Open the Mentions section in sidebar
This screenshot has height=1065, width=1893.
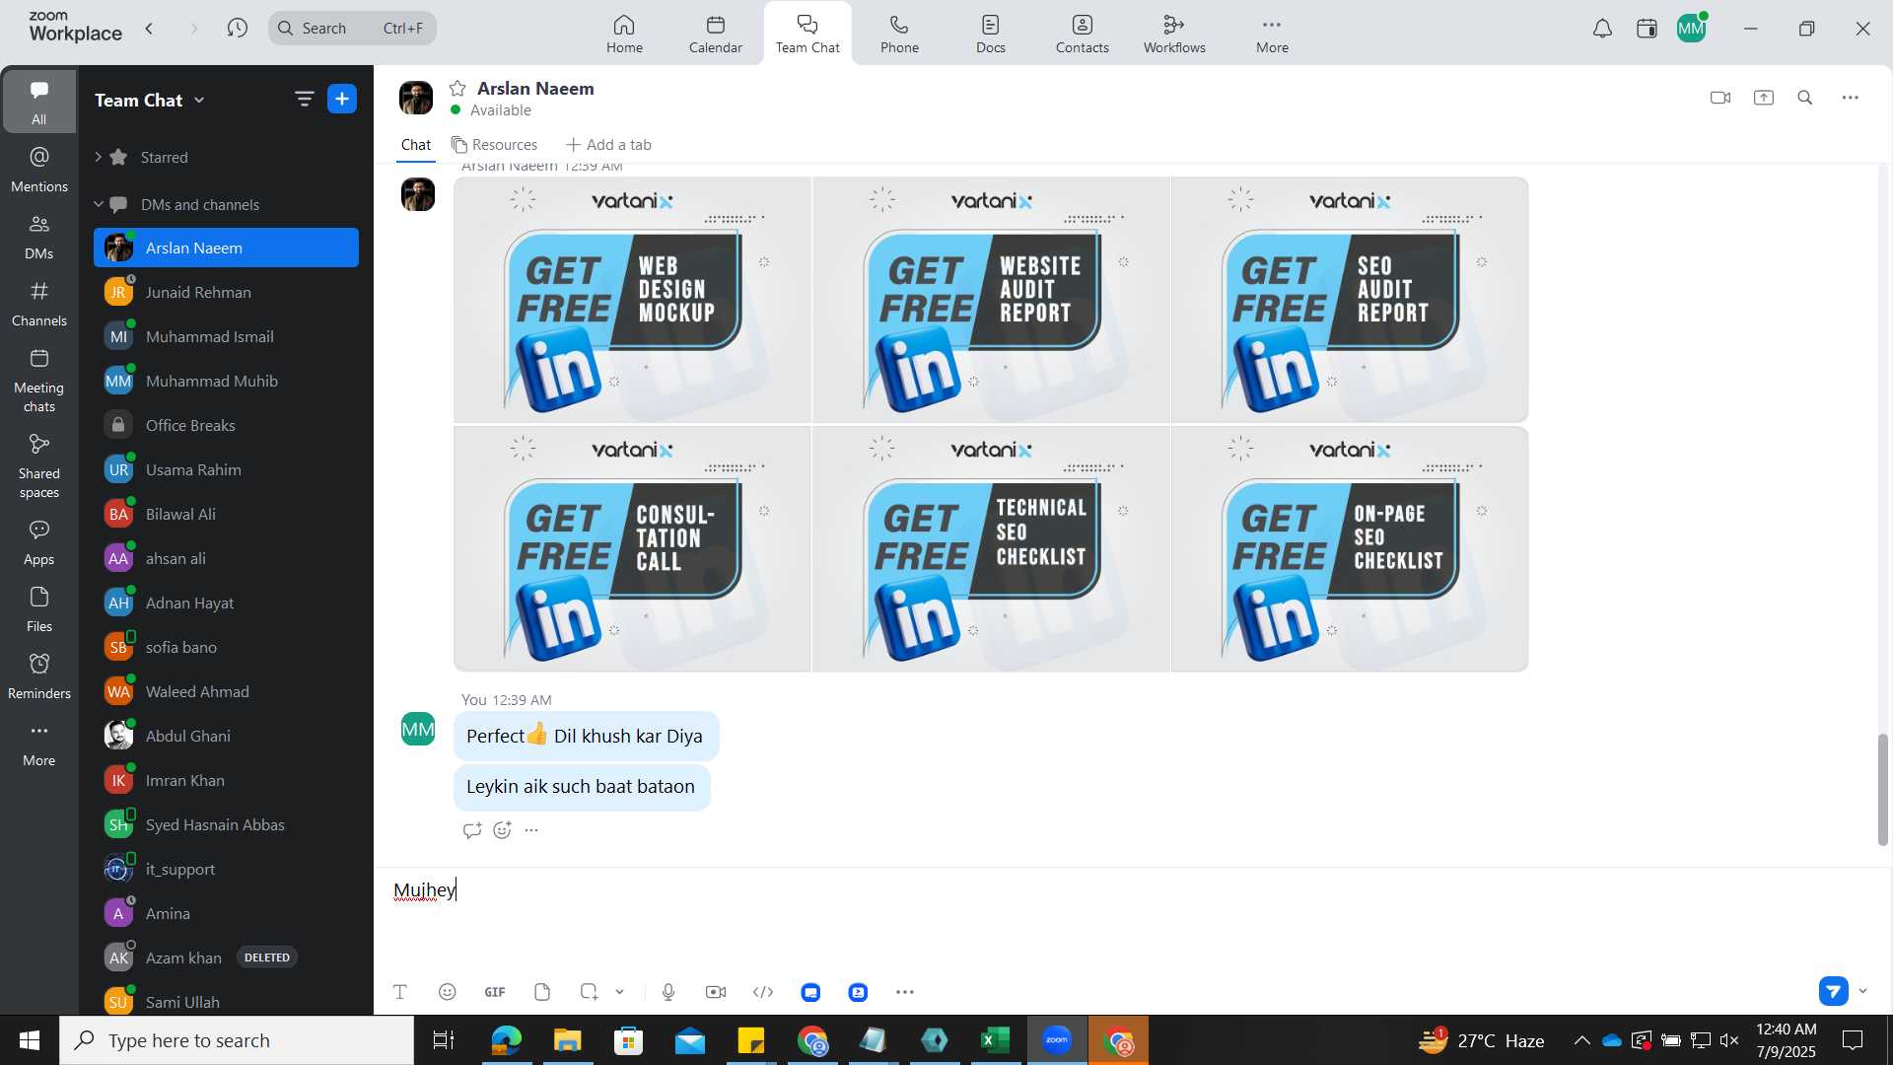[39, 170]
